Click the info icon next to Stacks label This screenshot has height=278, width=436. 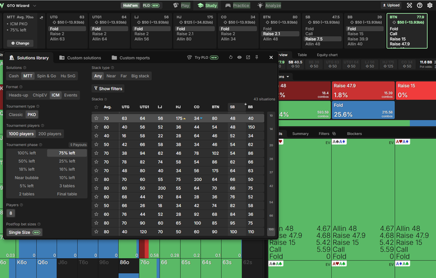(x=106, y=99)
